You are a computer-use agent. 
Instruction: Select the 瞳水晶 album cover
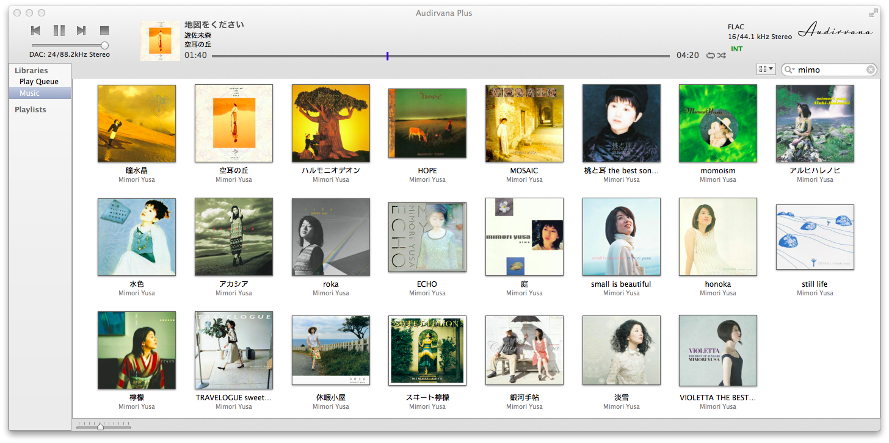point(137,123)
